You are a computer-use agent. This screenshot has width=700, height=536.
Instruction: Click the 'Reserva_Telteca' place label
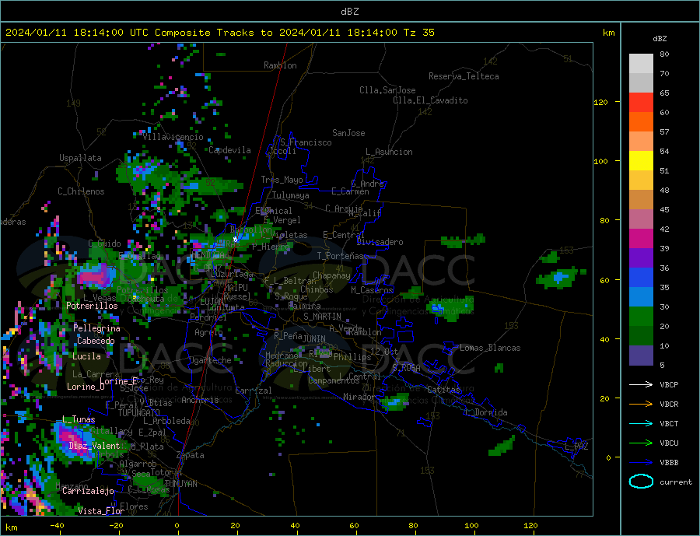pyautogui.click(x=464, y=76)
